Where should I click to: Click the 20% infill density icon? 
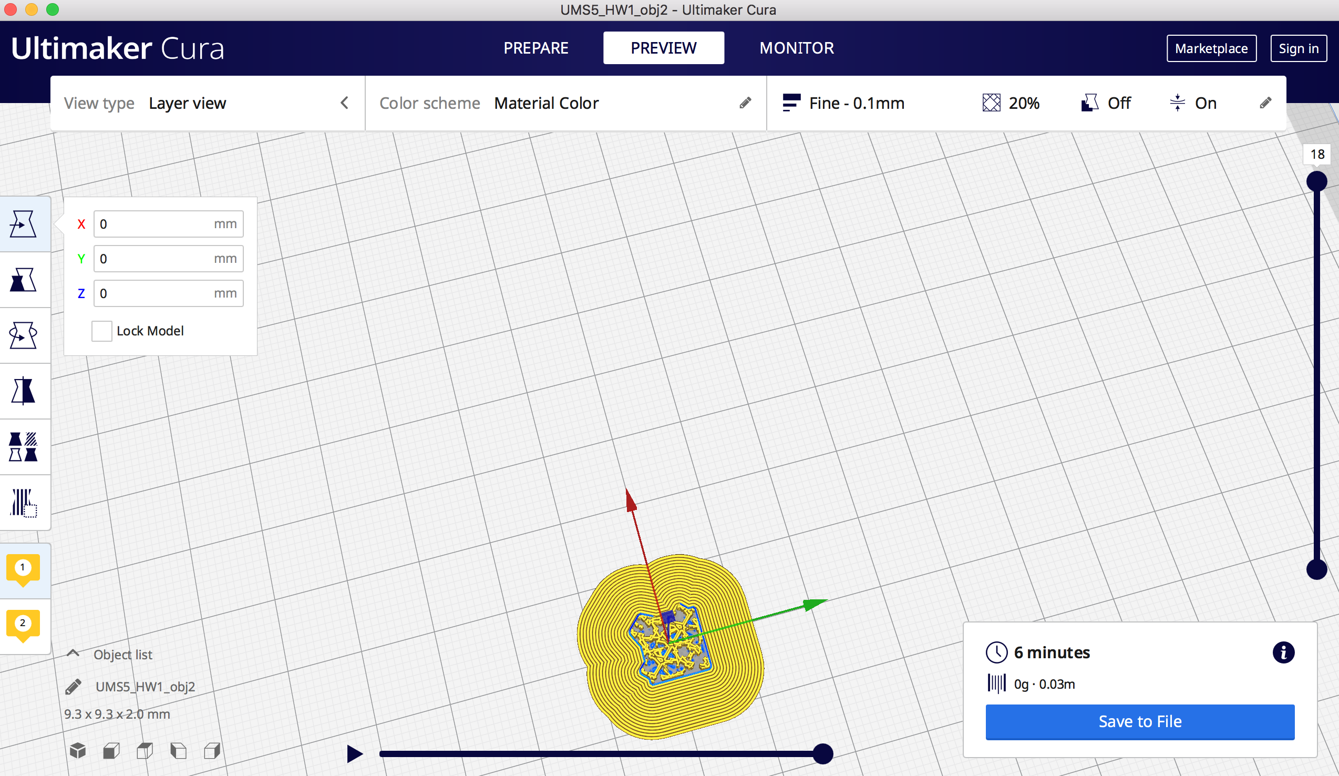click(991, 103)
